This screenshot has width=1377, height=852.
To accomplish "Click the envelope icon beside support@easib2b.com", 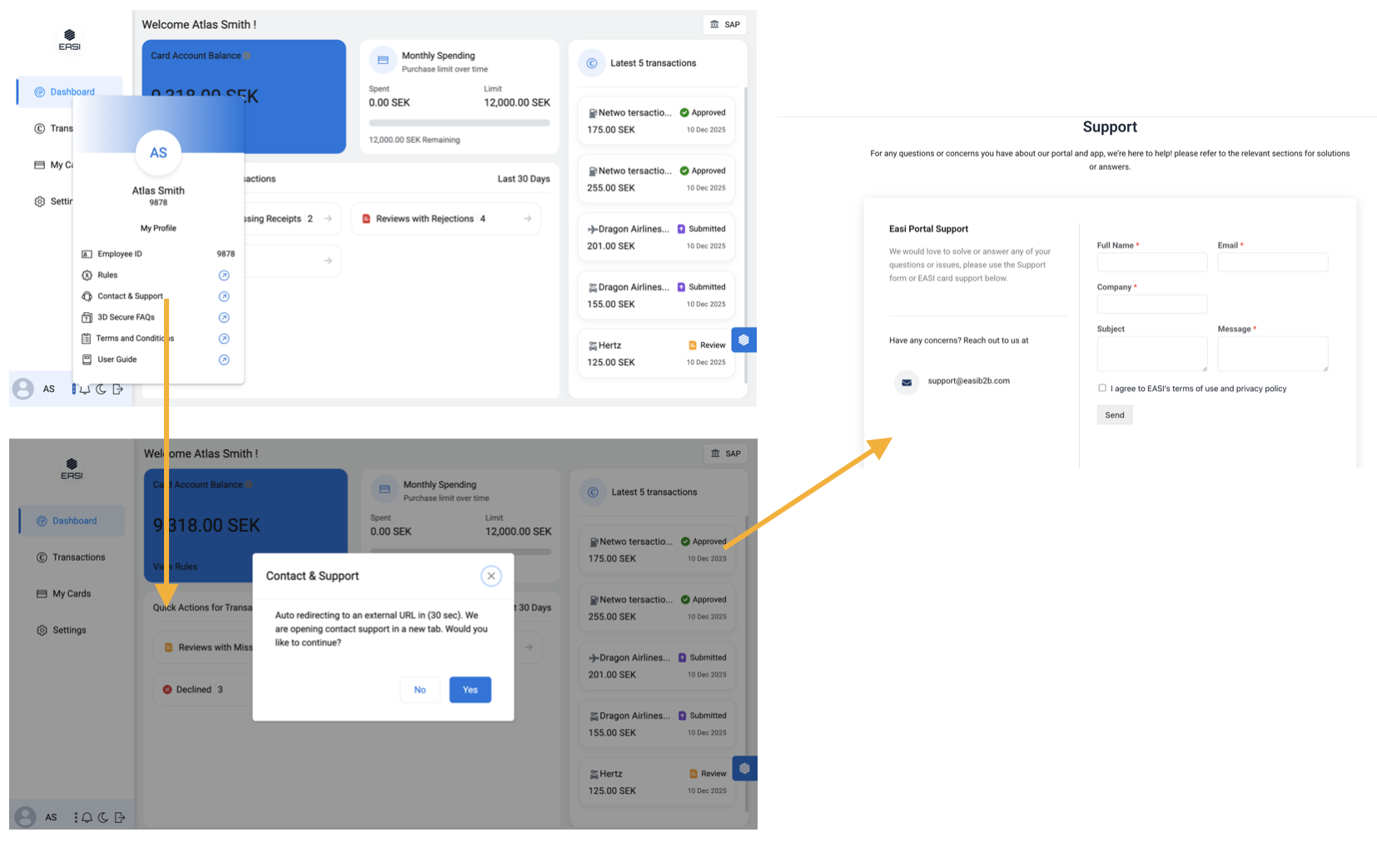I will (907, 382).
